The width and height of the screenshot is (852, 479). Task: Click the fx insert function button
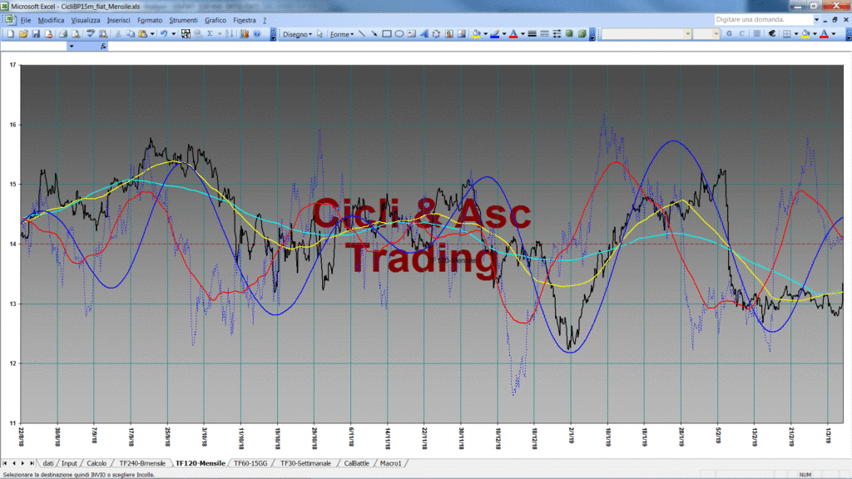(x=103, y=47)
